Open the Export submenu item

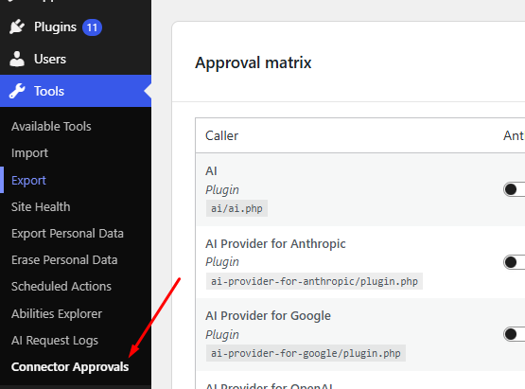coord(28,180)
